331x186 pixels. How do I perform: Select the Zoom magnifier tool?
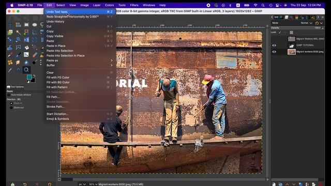(26, 70)
